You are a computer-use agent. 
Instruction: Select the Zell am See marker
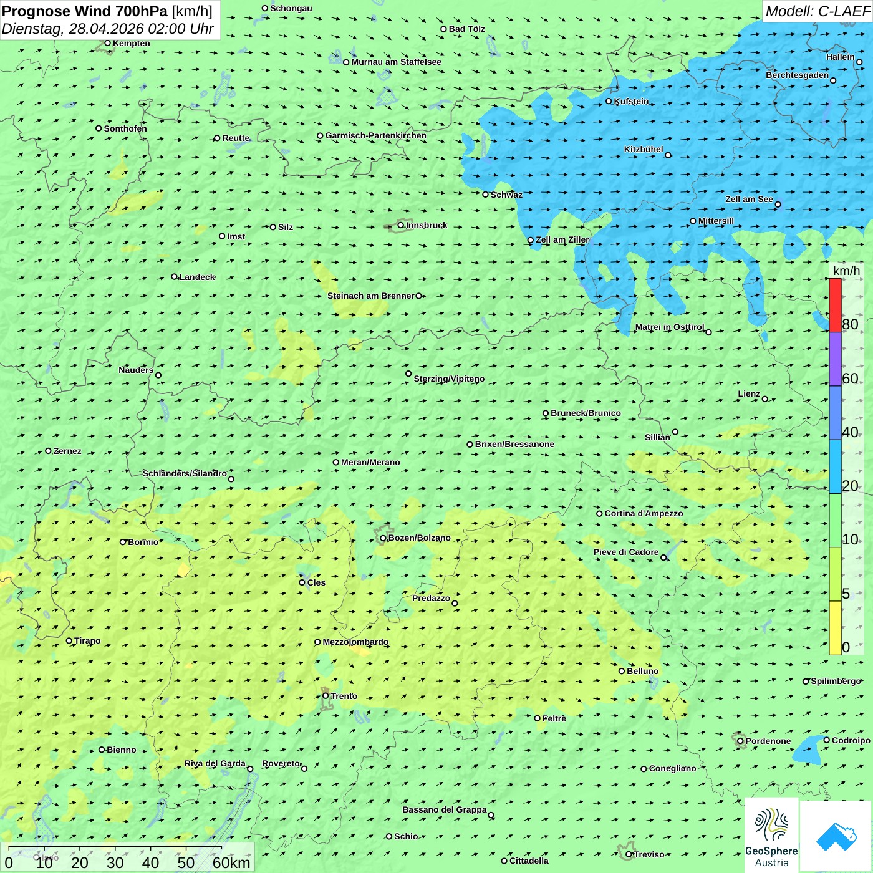(x=778, y=205)
